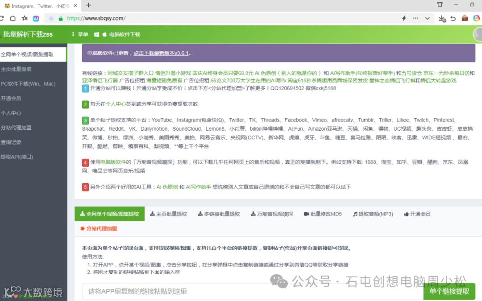Click 点击下载最新版本v3.6.1 link
The height and width of the screenshot is (301, 482).
point(161,53)
